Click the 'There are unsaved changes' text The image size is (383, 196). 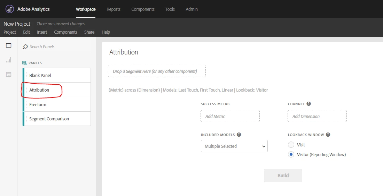click(61, 24)
